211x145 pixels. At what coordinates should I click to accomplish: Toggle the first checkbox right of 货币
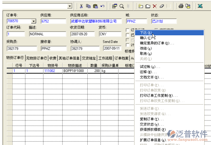(x=128, y=30)
